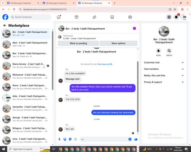The height and width of the screenshot is (152, 191).
Task: Open the Mohamed 2 bed conversation
Action: point(26,76)
